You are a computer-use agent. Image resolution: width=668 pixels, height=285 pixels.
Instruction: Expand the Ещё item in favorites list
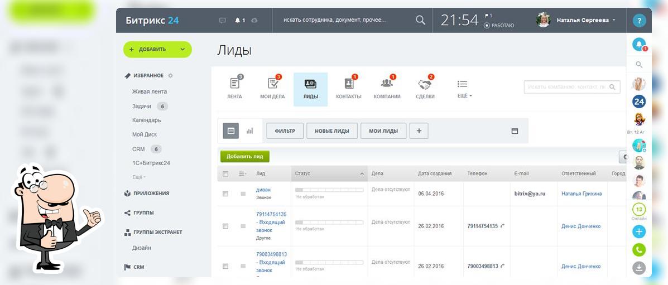click(139, 177)
